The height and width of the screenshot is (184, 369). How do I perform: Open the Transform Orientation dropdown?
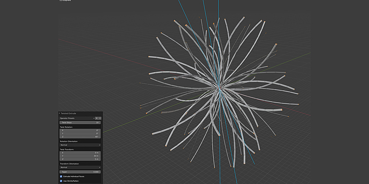[x=80, y=167]
